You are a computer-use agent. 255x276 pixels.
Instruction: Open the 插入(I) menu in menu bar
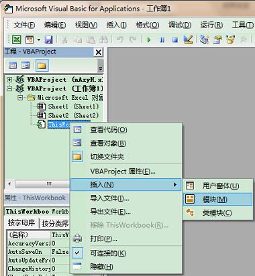pyautogui.click(x=116, y=25)
